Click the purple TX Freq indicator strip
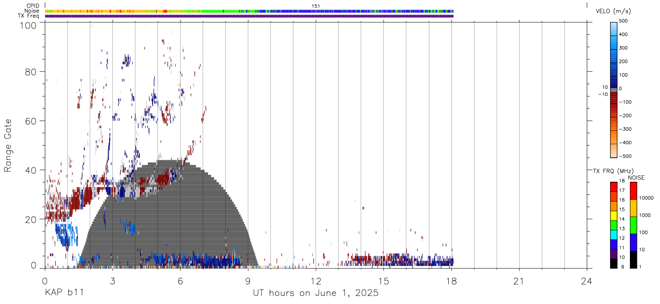Screen dimensions: 660x304 [x=249, y=16]
